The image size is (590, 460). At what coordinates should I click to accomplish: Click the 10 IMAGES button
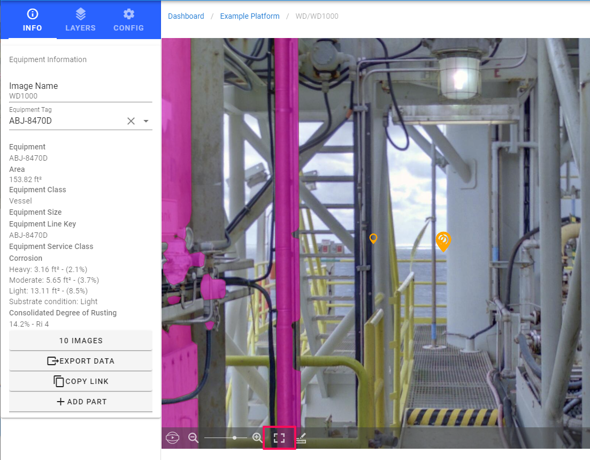tap(81, 341)
